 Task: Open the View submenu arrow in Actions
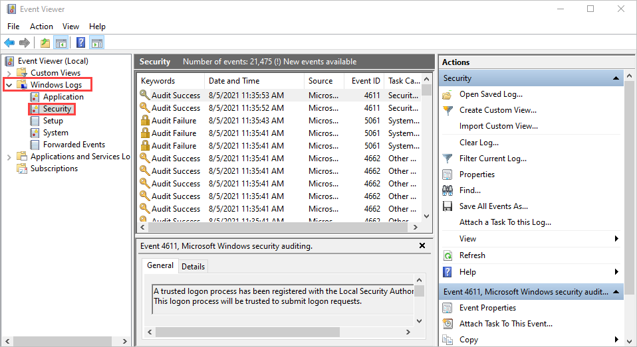[x=616, y=239]
